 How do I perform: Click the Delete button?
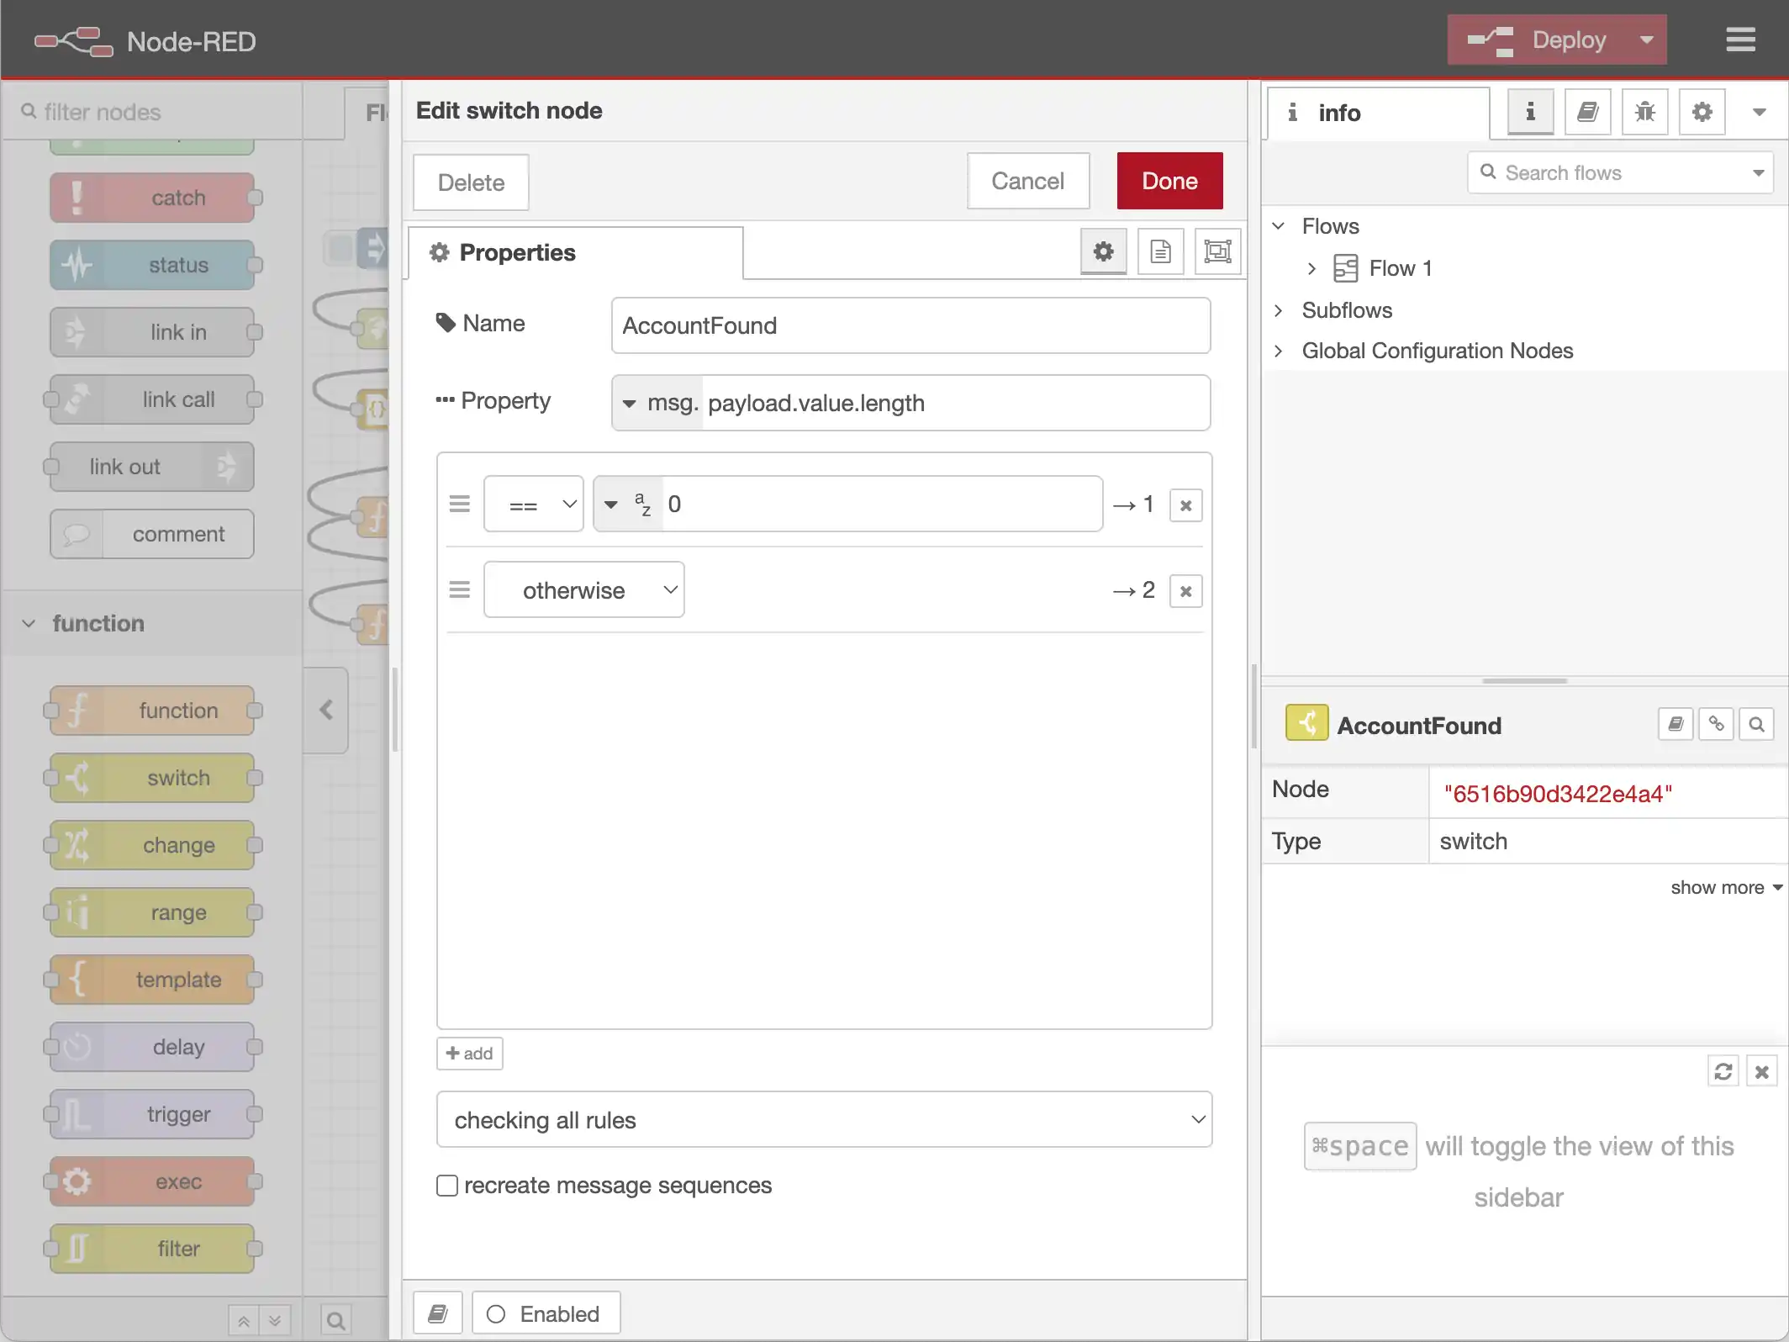(x=470, y=182)
